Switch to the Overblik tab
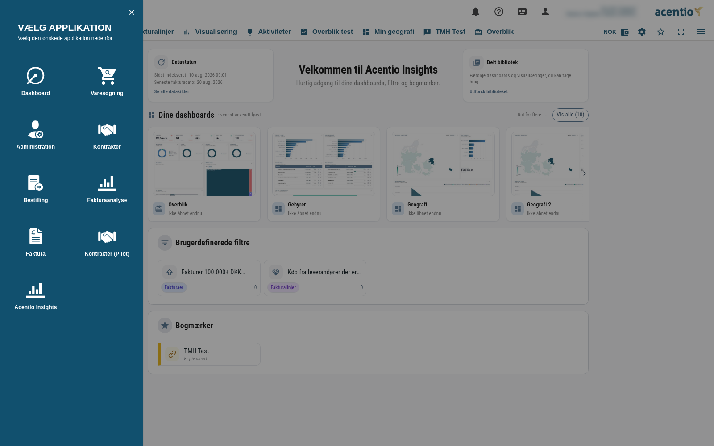This screenshot has width=714, height=446. click(494, 32)
